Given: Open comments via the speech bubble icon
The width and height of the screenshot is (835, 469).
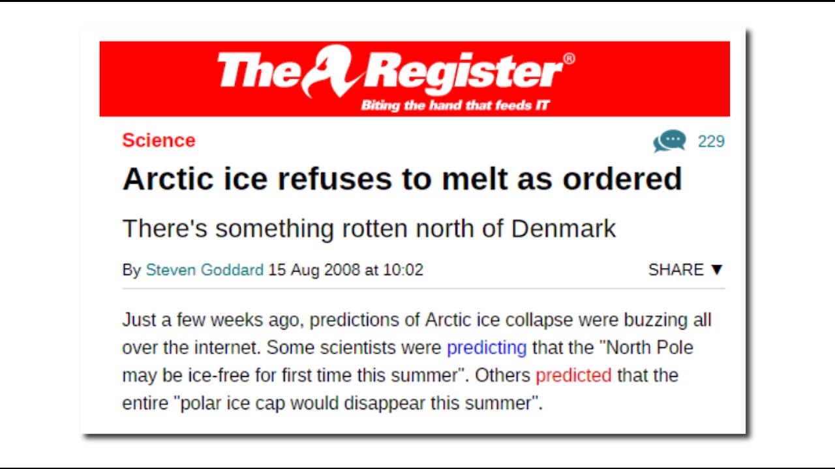Looking at the screenshot, I should [x=669, y=141].
